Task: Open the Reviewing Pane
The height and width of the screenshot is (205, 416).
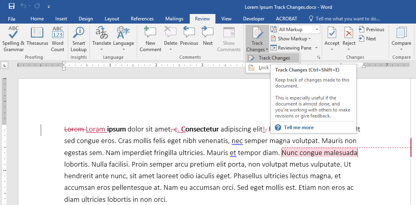Action: pos(291,48)
